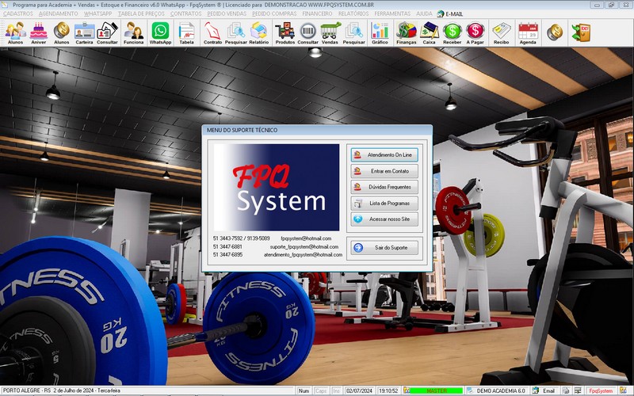634x396 pixels.
Task: Open the Contrato pen icon
Action: point(212,32)
